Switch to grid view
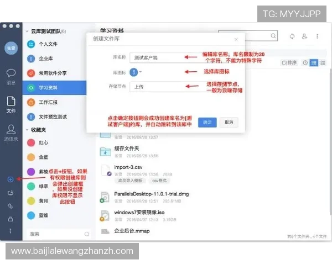Screen dimensions: 332x265 point(323,63)
